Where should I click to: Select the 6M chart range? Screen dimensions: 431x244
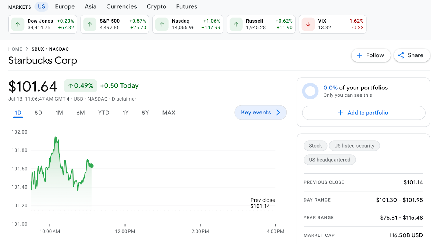click(x=81, y=113)
